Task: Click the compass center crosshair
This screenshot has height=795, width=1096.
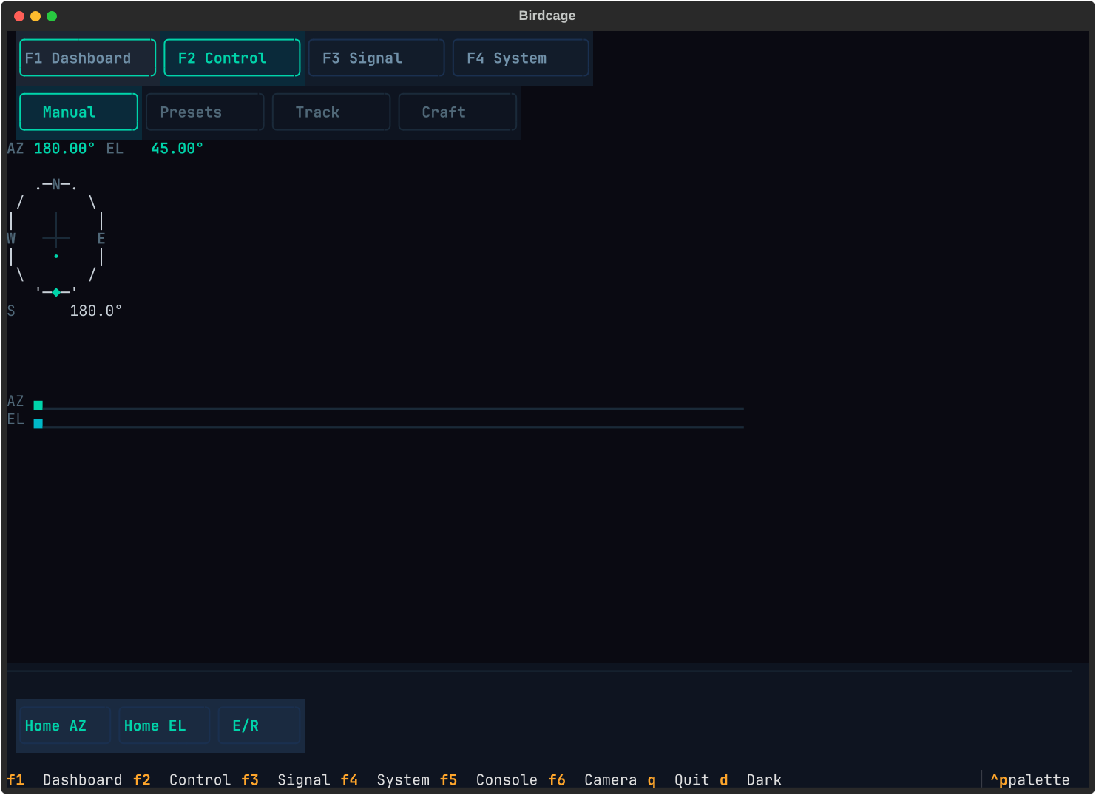Action: click(x=56, y=238)
